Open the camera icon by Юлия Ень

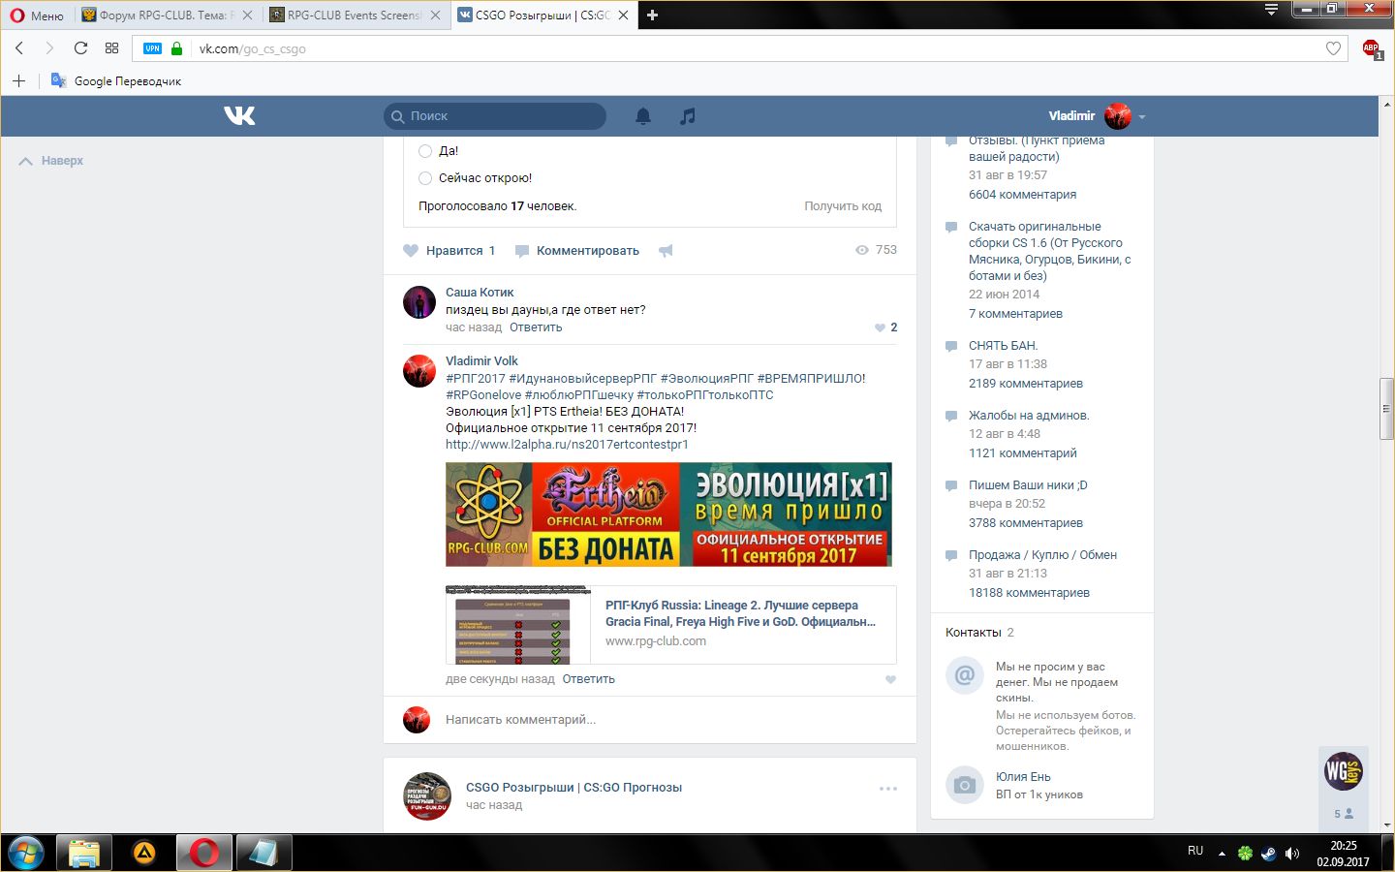pos(964,785)
